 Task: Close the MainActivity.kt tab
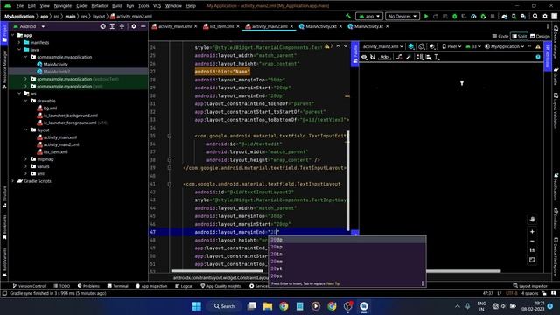[x=388, y=26]
